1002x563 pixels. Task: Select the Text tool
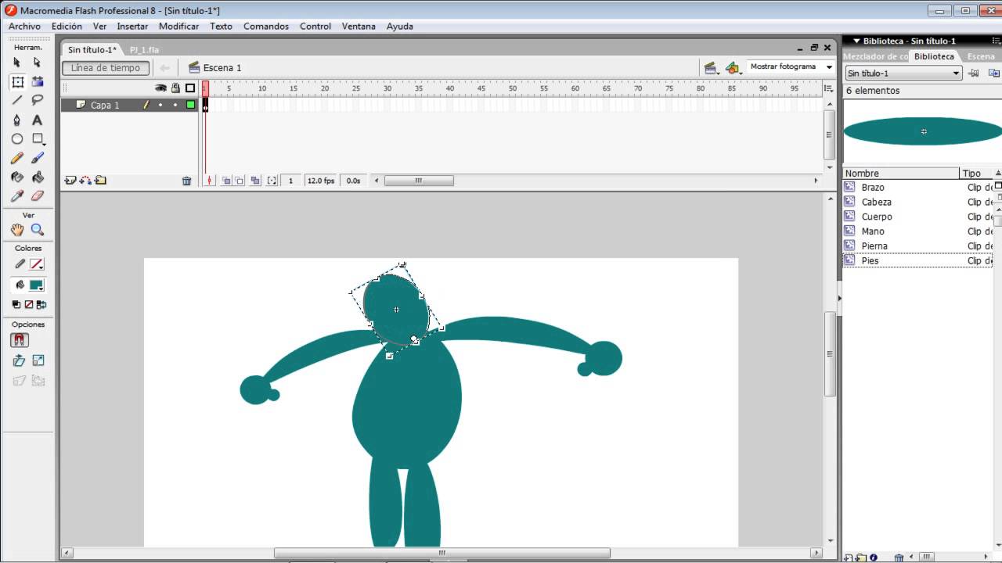[37, 120]
